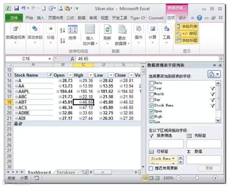The image size is (229, 187).
Task: Click the fx insert function icon
Action: coord(72,59)
